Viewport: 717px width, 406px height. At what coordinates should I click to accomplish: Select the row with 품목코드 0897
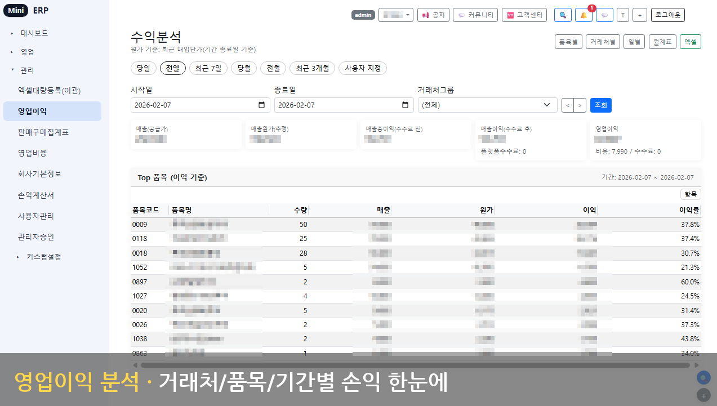coord(416,282)
